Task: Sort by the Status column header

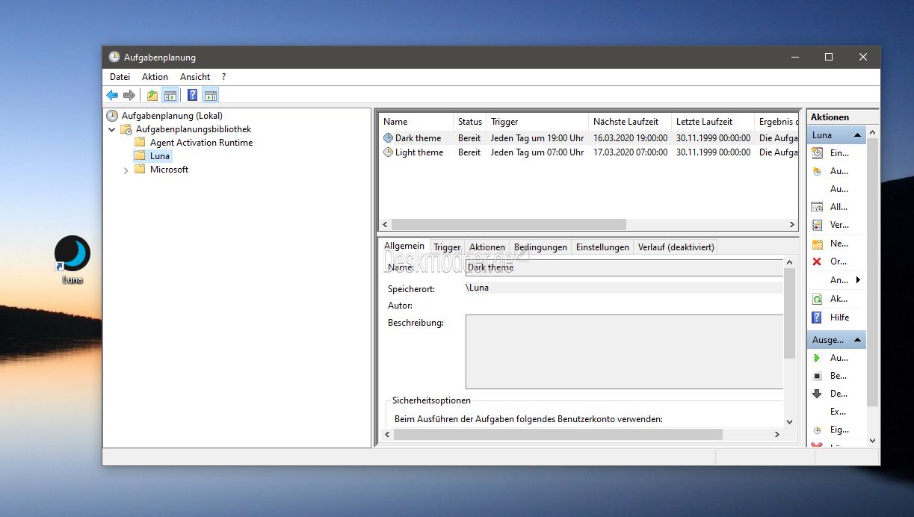Action: point(469,122)
